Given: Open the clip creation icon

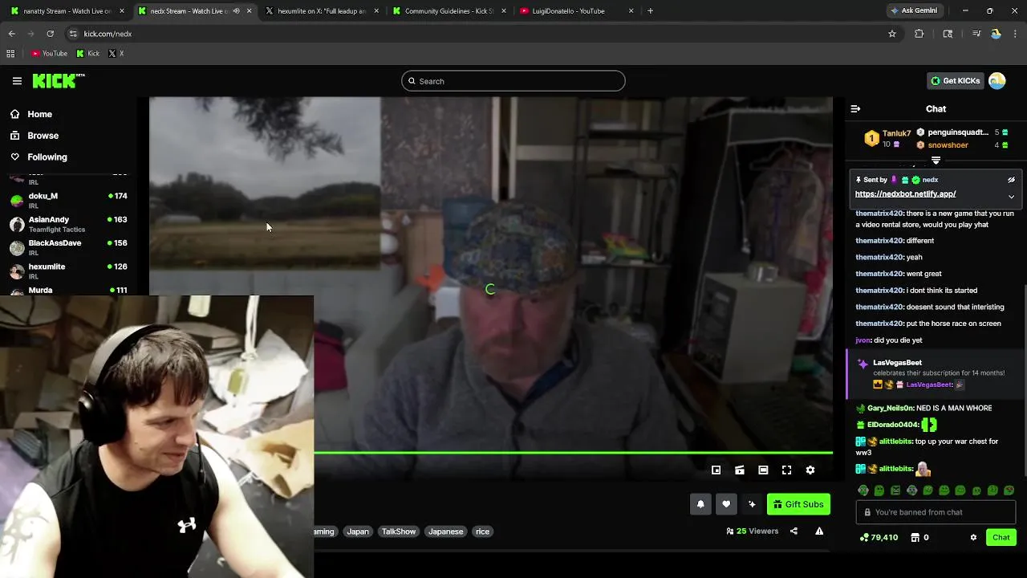Looking at the screenshot, I should point(740,470).
